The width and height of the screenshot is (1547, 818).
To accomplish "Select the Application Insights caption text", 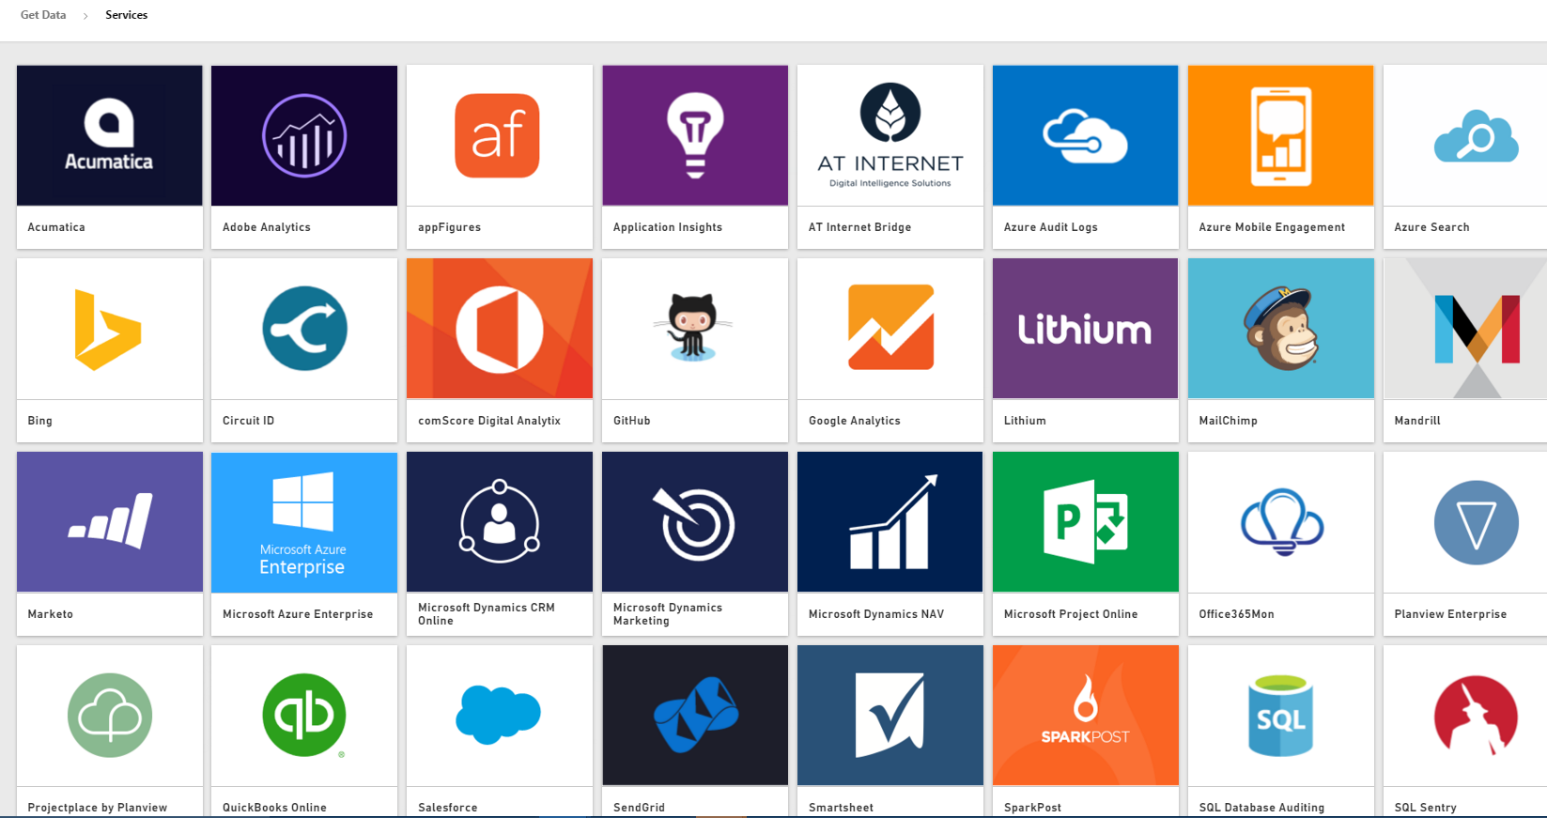I will tap(668, 227).
